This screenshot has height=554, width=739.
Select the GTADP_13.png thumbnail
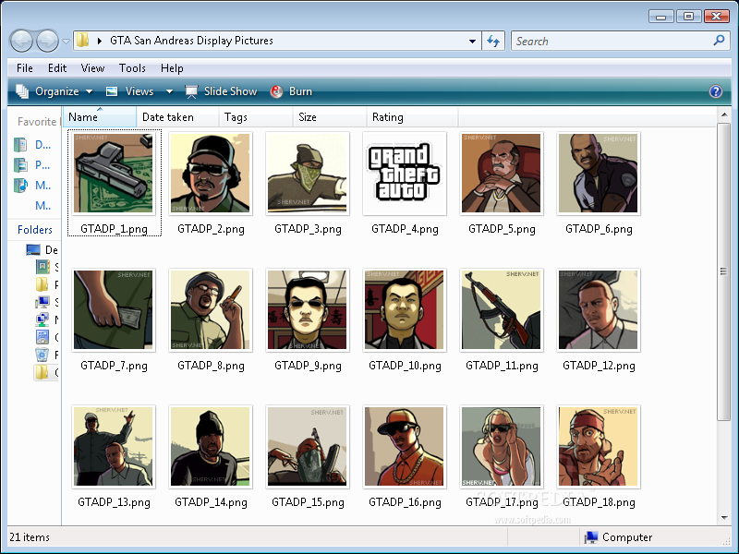coord(114,447)
